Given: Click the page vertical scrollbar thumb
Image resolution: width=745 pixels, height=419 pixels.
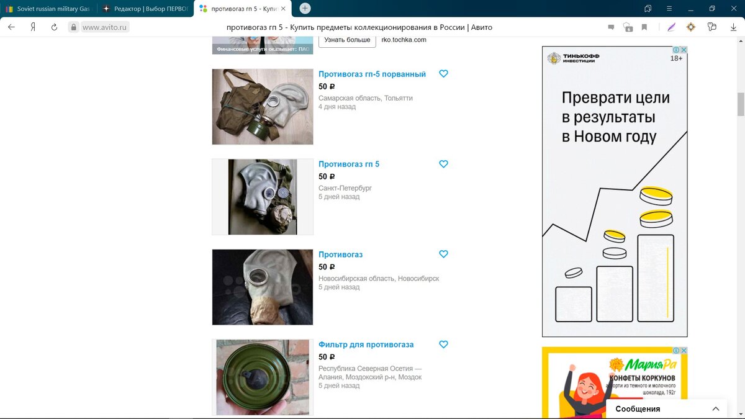Looking at the screenshot, I should click(740, 104).
